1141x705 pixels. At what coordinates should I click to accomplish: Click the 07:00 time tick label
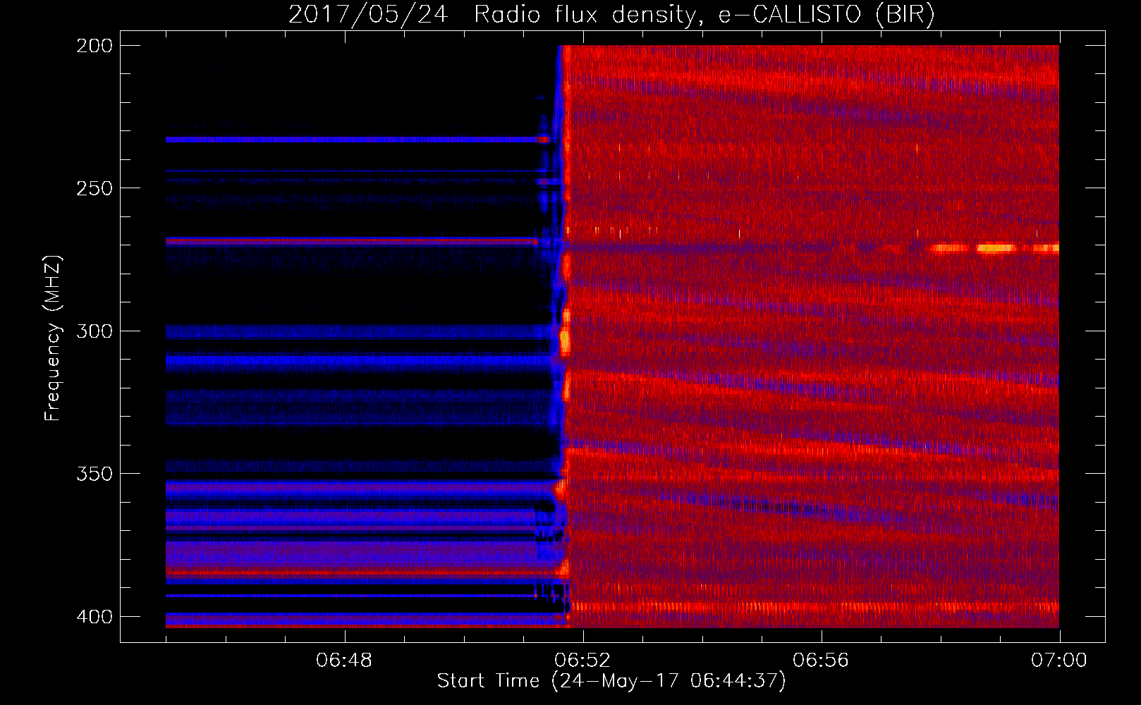coord(1059,661)
